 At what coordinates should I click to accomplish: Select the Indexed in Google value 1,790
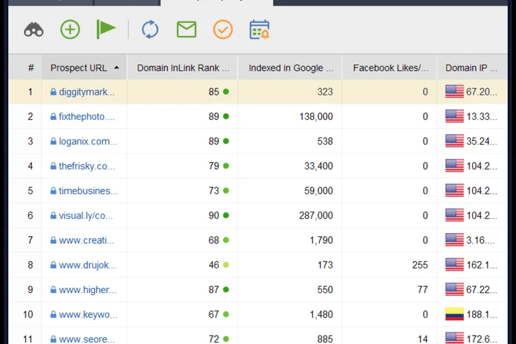point(321,240)
